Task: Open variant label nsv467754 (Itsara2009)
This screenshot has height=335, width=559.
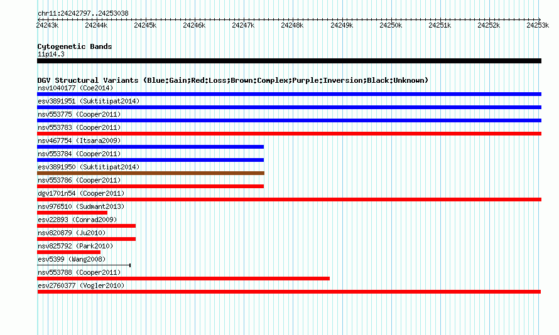Action: pos(79,141)
